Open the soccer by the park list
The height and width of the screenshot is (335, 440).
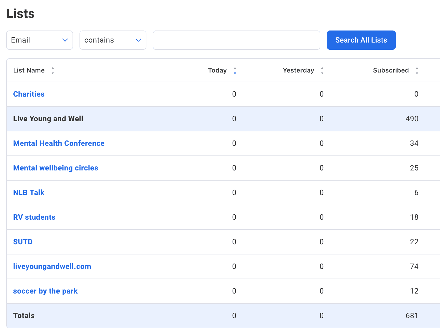tap(45, 291)
